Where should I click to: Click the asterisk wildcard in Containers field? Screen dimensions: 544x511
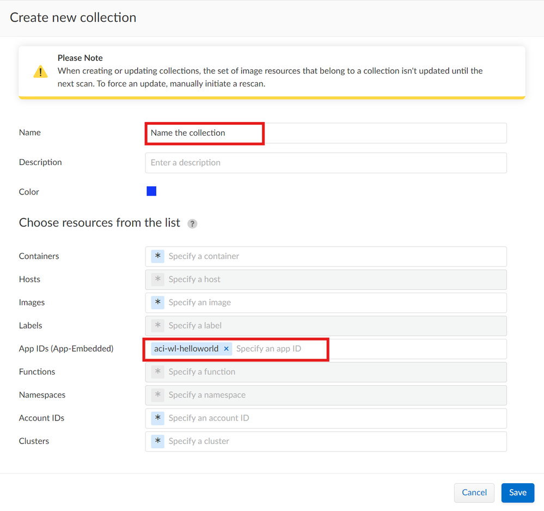(x=158, y=256)
